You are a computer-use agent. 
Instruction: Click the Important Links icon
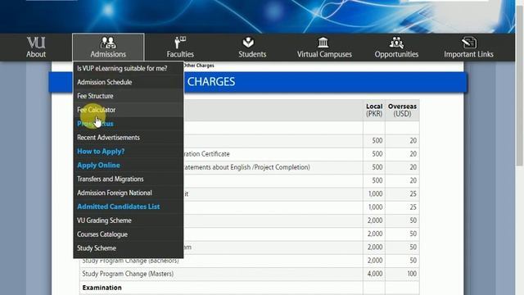[469, 43]
